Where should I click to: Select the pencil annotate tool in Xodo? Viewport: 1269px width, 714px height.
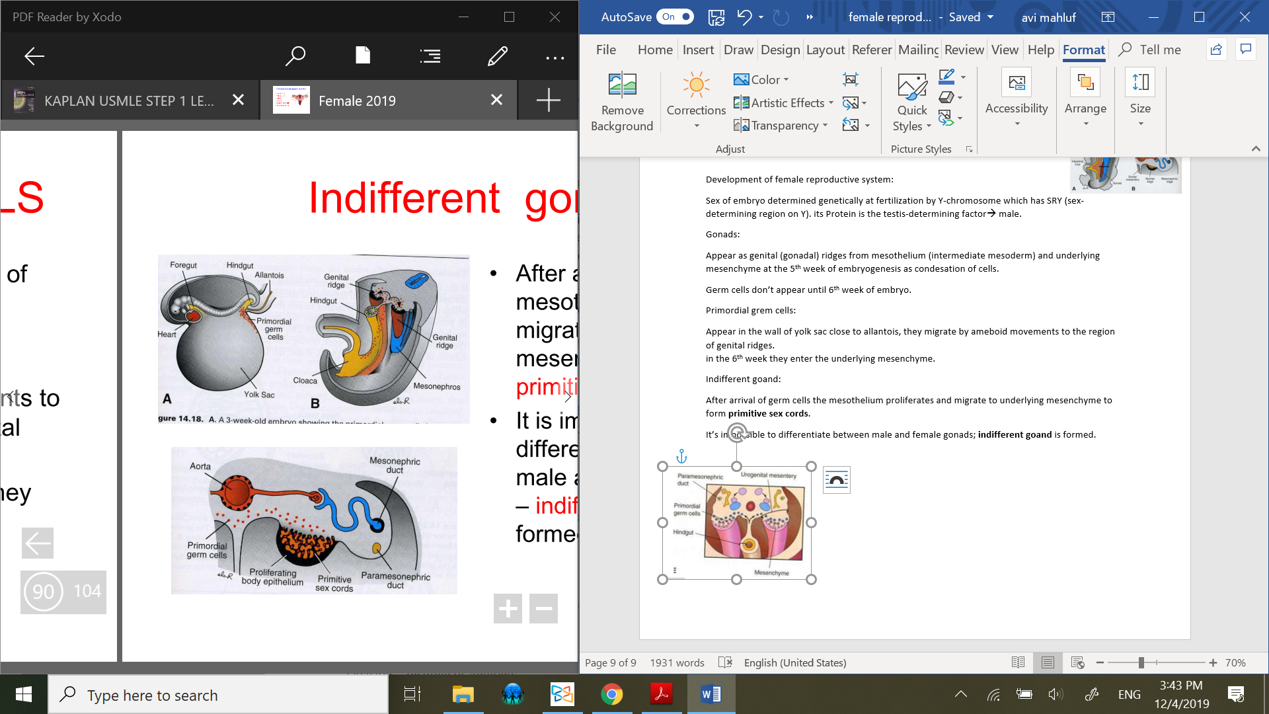click(x=497, y=56)
